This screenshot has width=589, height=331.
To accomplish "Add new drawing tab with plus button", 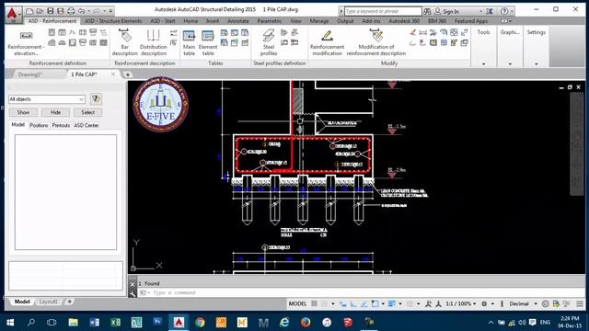I will tap(127, 74).
